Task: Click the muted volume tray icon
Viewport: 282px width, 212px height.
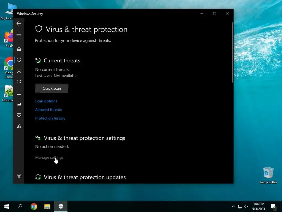Action: [246, 206]
